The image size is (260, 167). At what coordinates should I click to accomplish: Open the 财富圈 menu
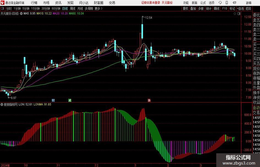tap(98, 3)
